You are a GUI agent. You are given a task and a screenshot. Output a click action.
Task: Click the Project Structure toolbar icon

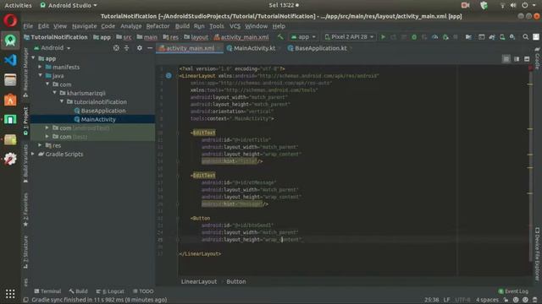pos(468,37)
